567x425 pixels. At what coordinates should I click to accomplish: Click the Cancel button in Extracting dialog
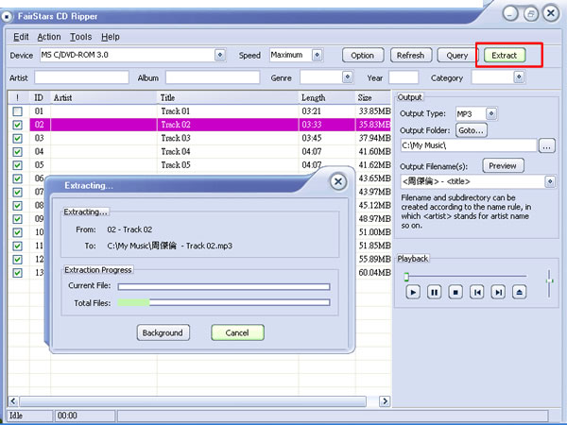point(237,332)
